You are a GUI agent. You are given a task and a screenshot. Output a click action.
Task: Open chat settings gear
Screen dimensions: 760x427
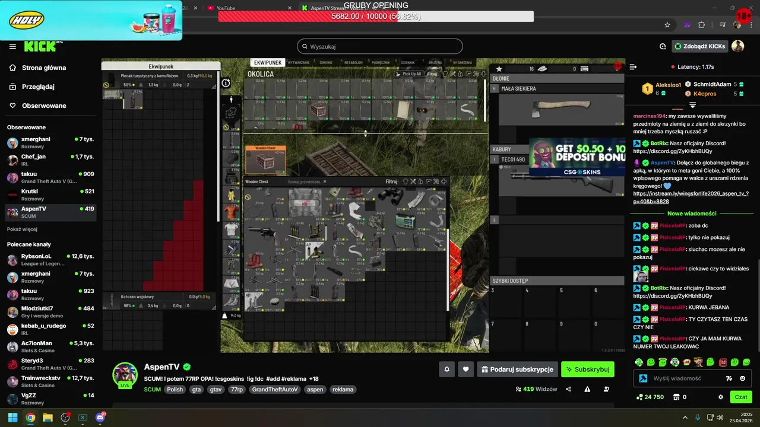pyautogui.click(x=721, y=397)
